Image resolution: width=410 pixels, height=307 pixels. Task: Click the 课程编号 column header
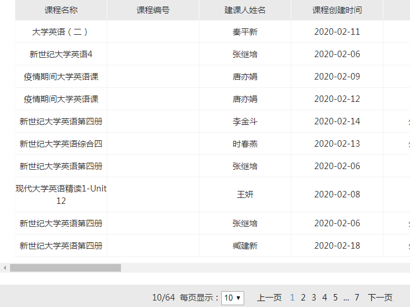pos(153,10)
